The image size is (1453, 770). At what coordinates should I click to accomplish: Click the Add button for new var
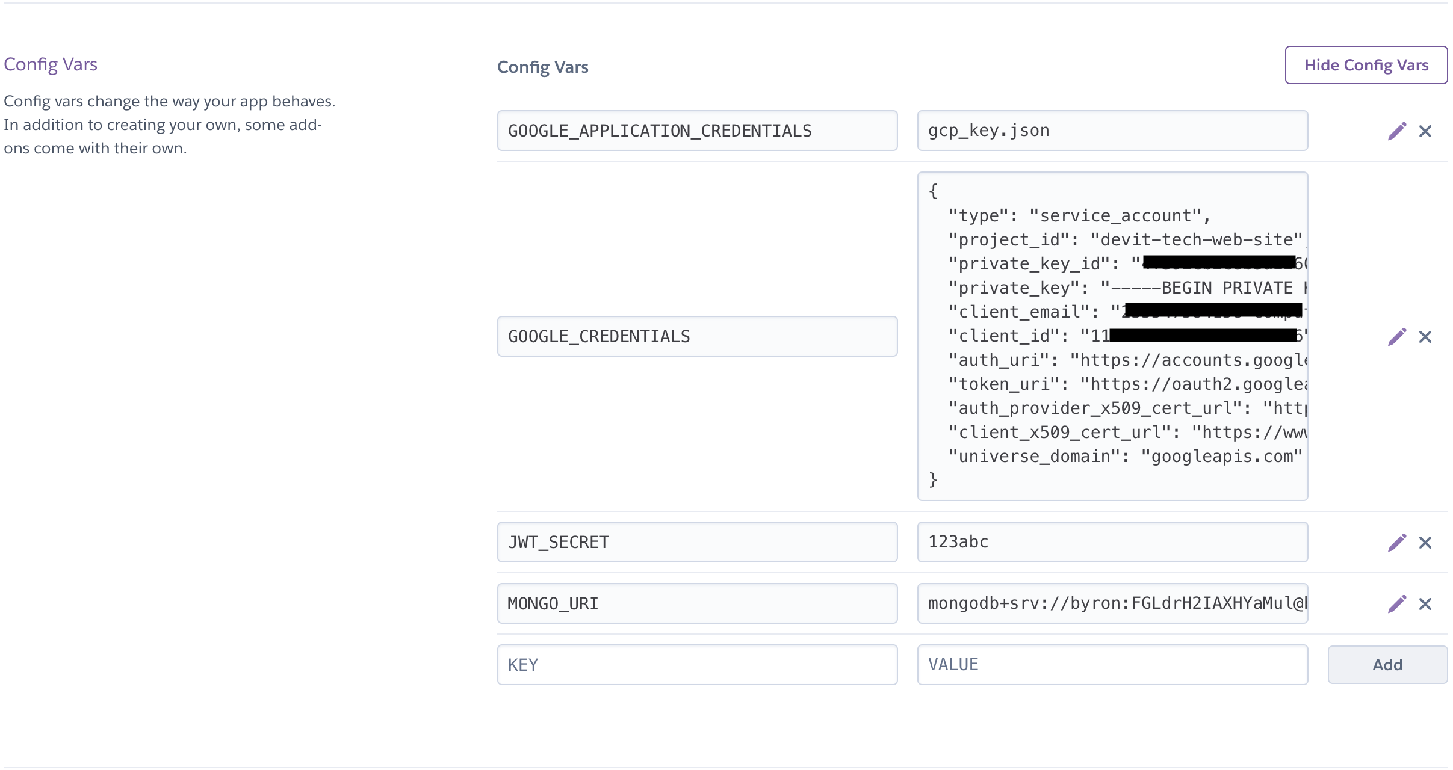[1387, 665]
